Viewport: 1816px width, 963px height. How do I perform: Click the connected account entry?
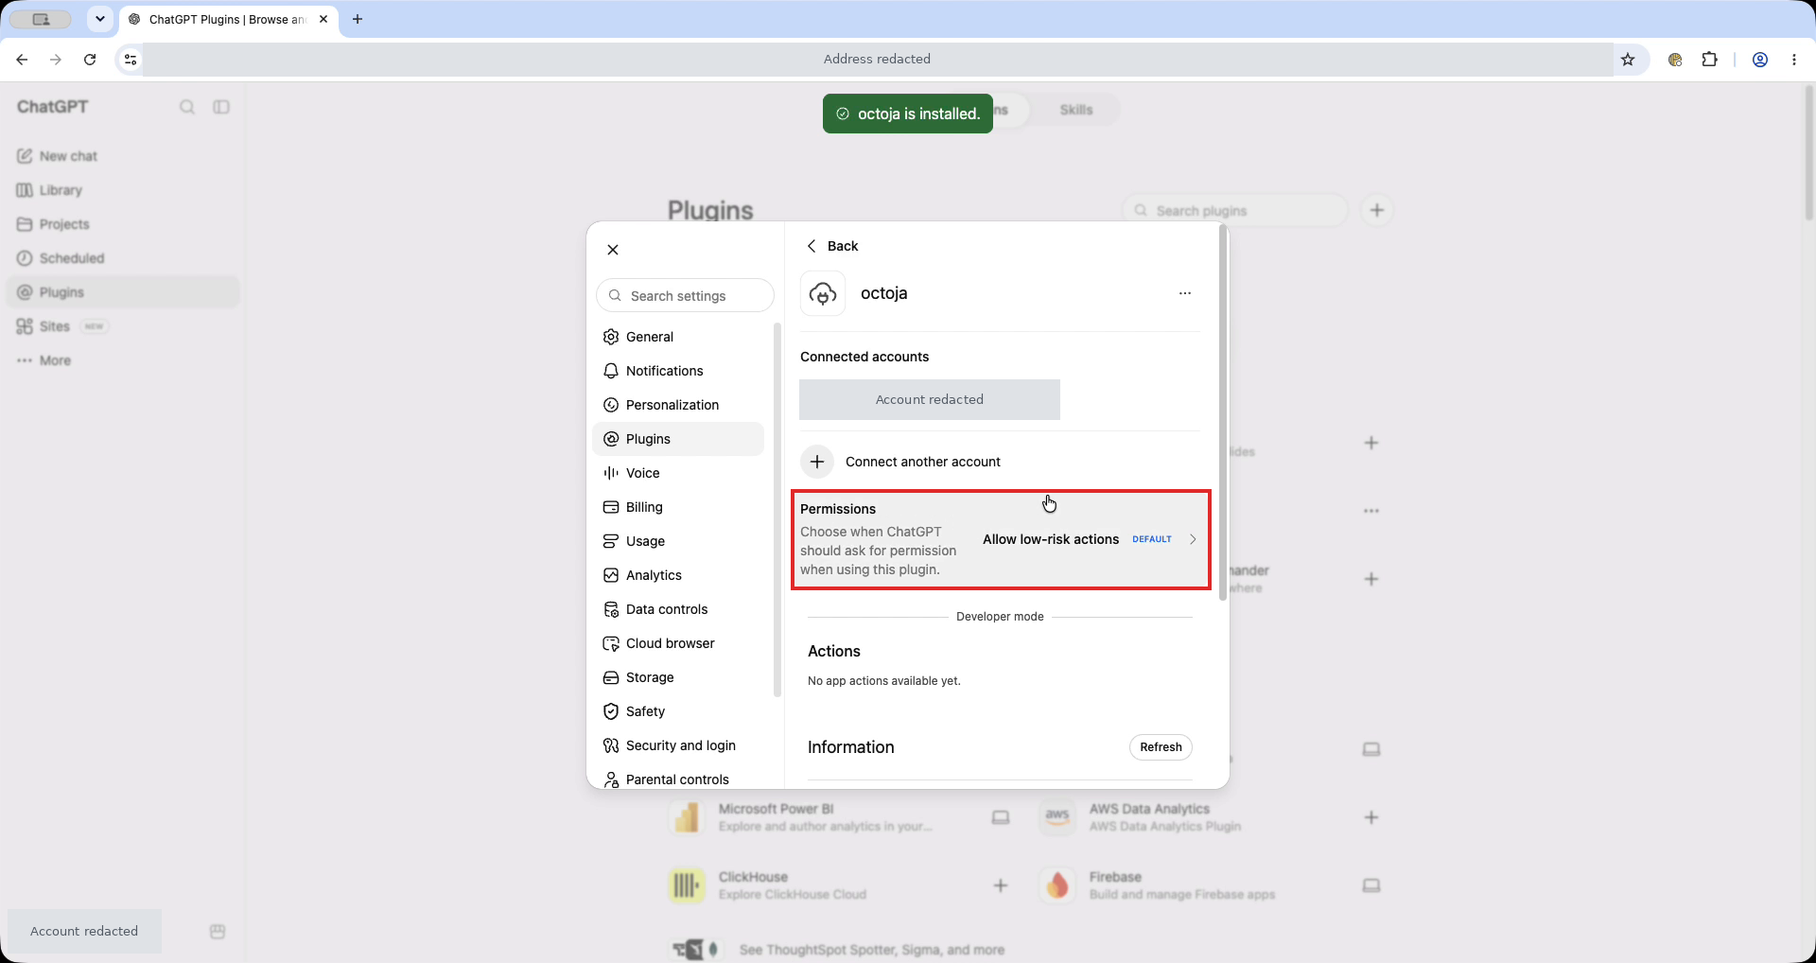[930, 399]
